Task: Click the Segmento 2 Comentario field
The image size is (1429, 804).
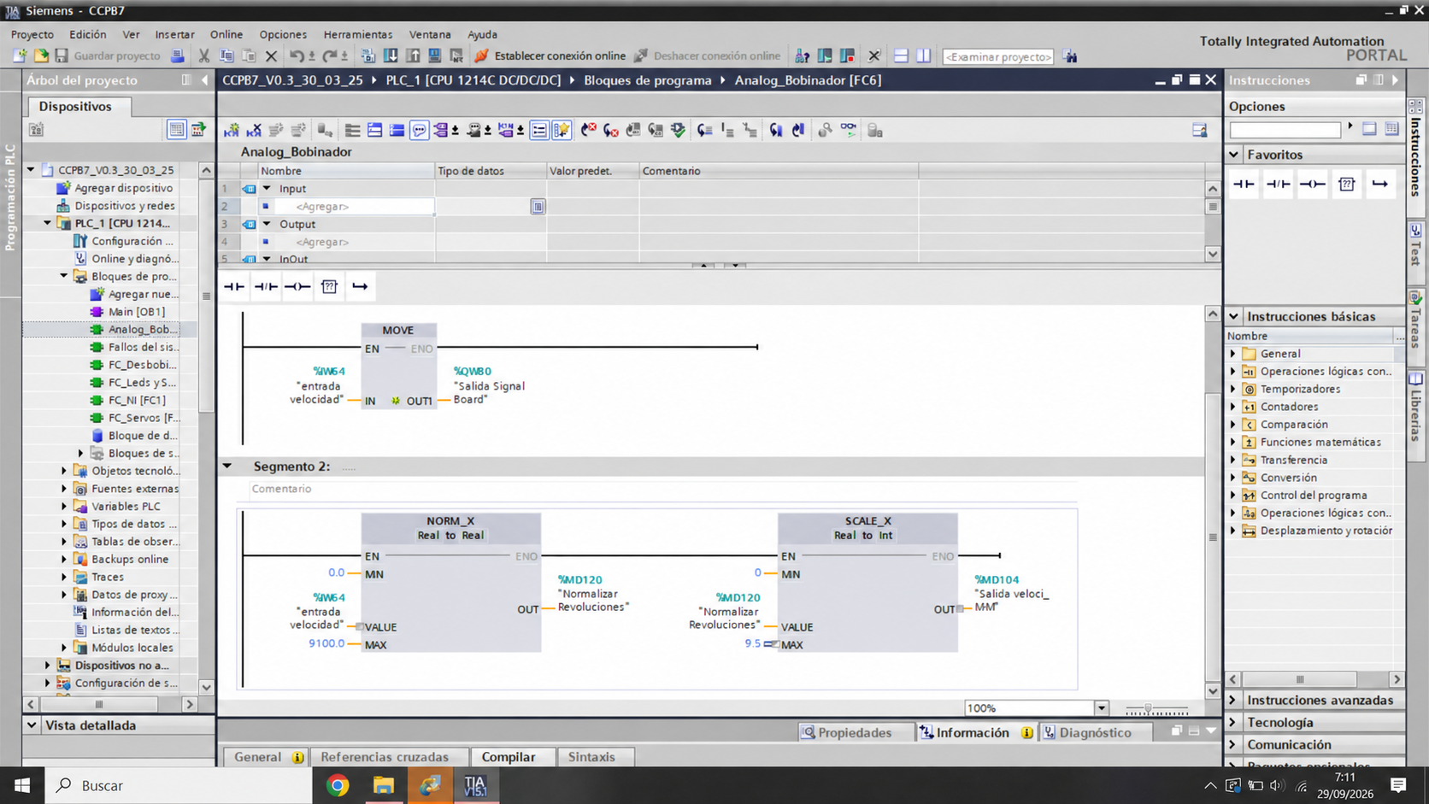Action: click(663, 489)
